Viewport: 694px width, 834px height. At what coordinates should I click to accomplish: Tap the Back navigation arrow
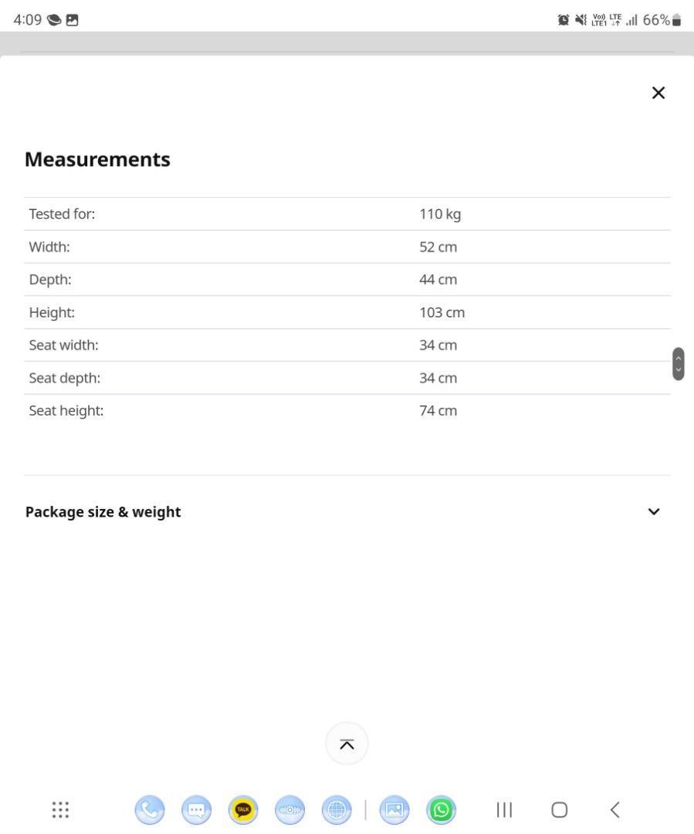[x=614, y=809]
